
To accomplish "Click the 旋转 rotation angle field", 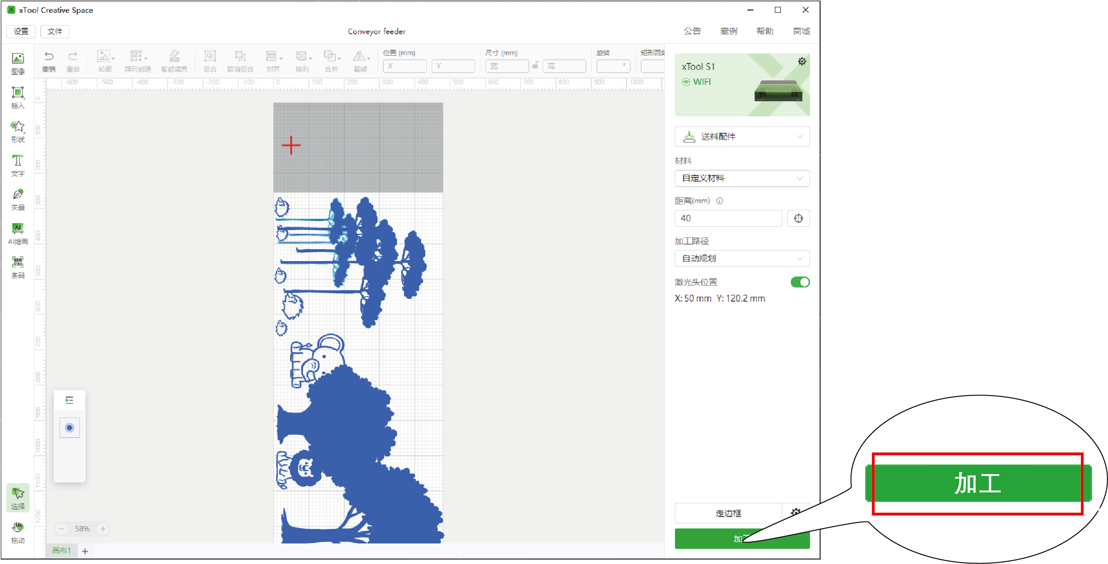I will pos(613,66).
